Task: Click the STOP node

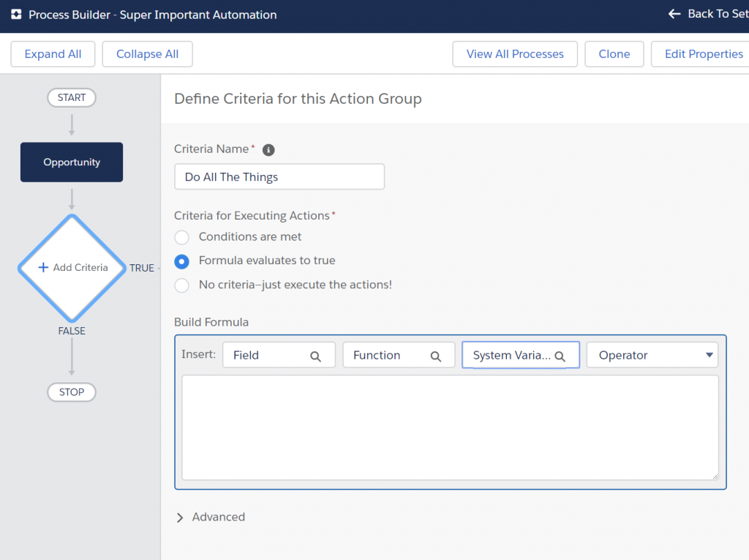Action: click(72, 392)
